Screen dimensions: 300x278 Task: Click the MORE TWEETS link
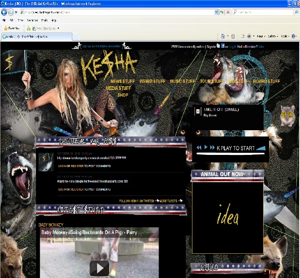(x=168, y=201)
